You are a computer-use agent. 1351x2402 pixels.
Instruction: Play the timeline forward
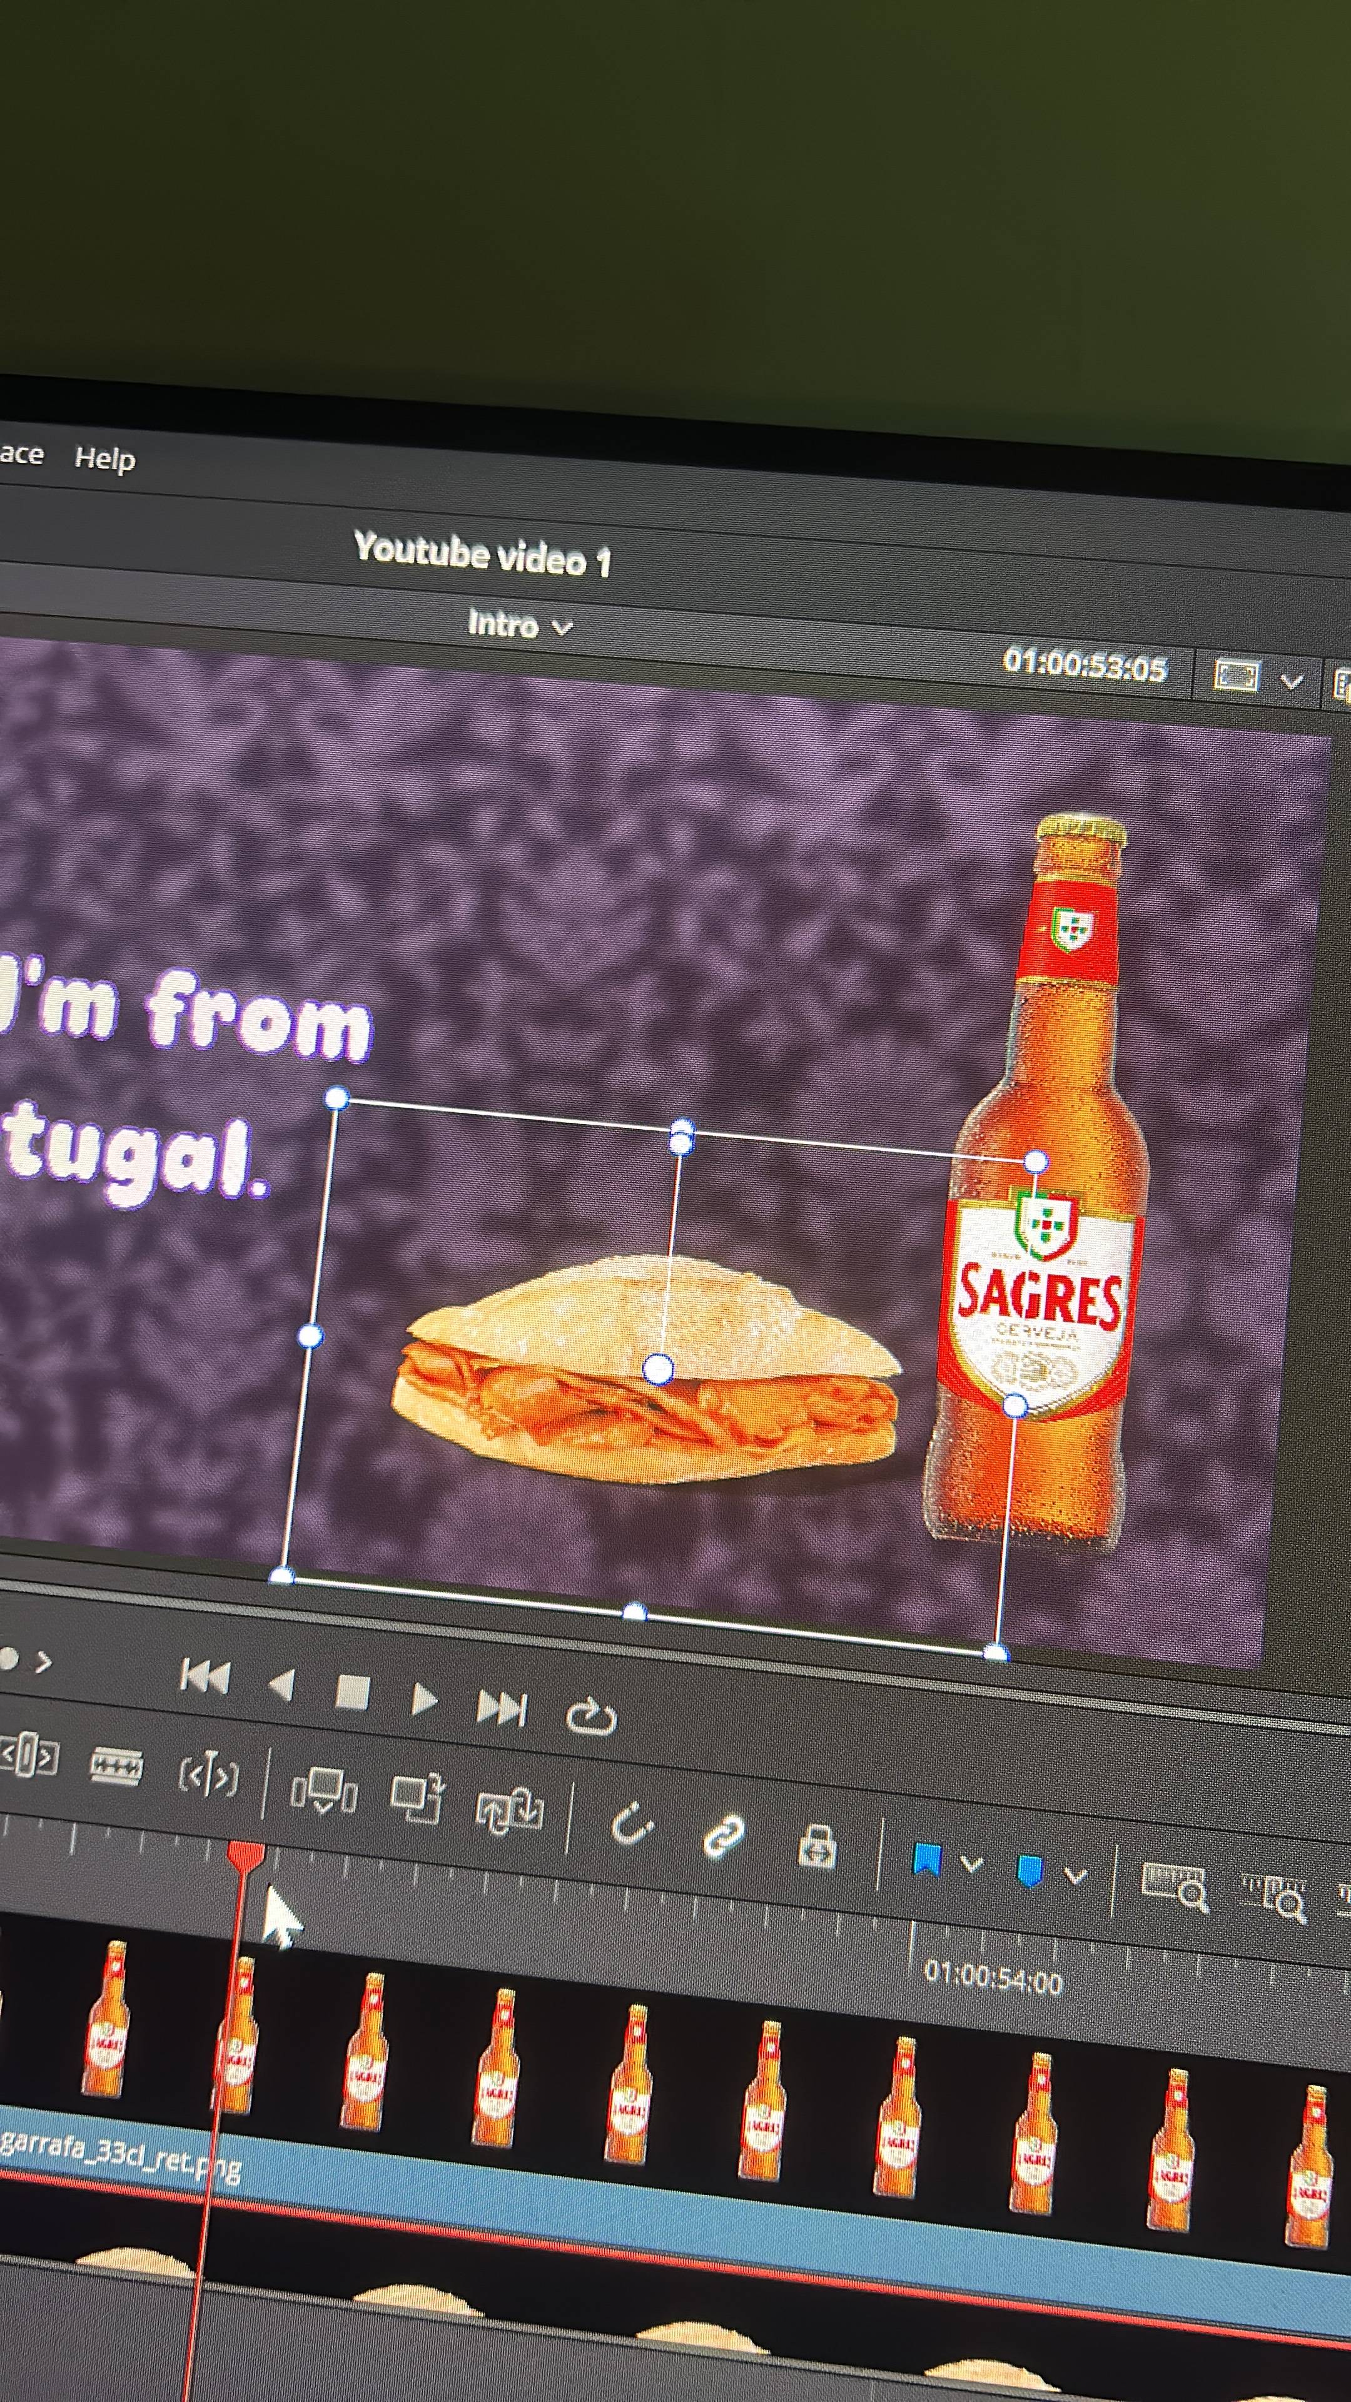pyautogui.click(x=424, y=1700)
